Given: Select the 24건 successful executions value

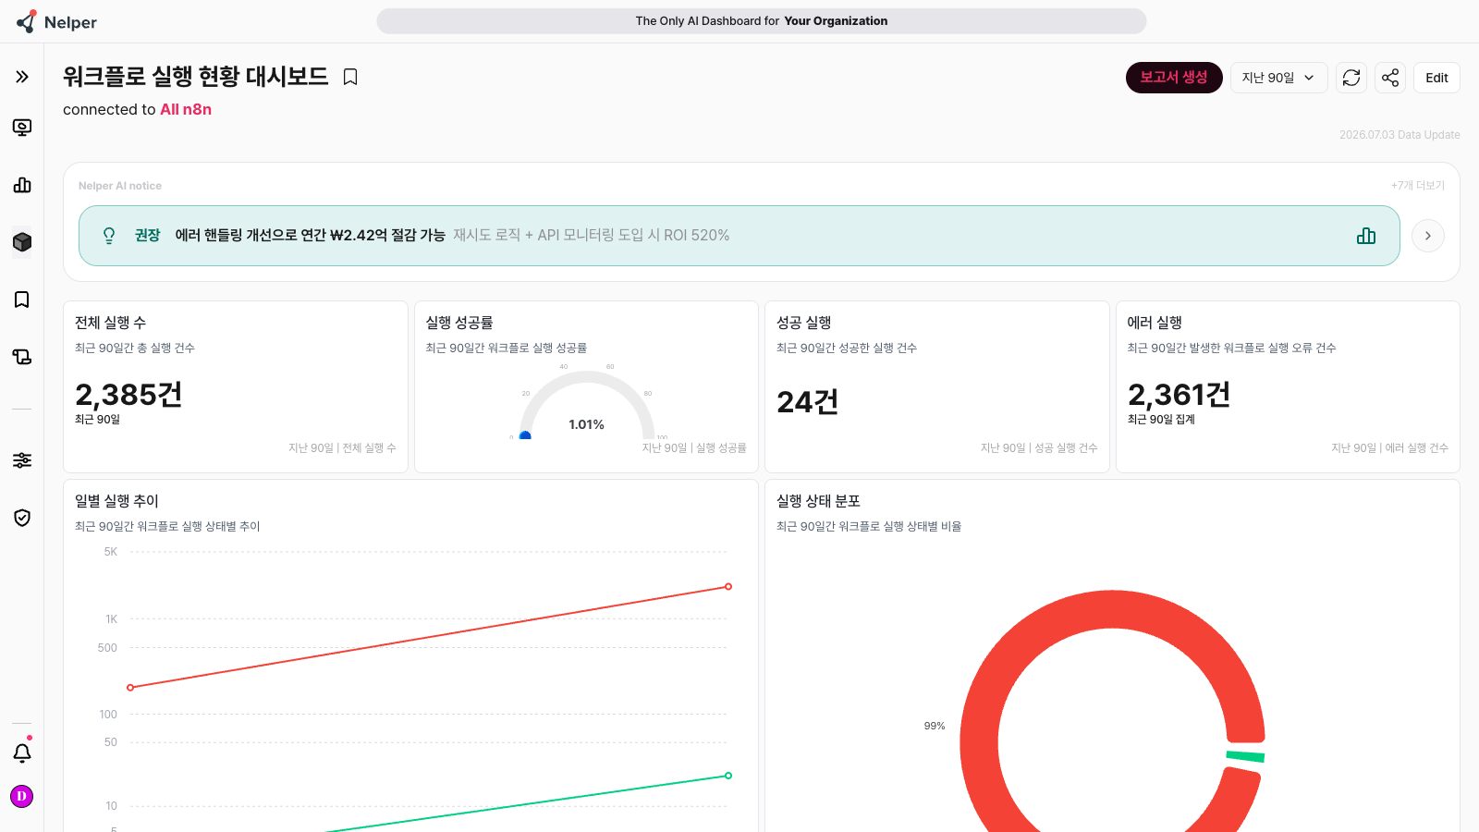Looking at the screenshot, I should (808, 402).
